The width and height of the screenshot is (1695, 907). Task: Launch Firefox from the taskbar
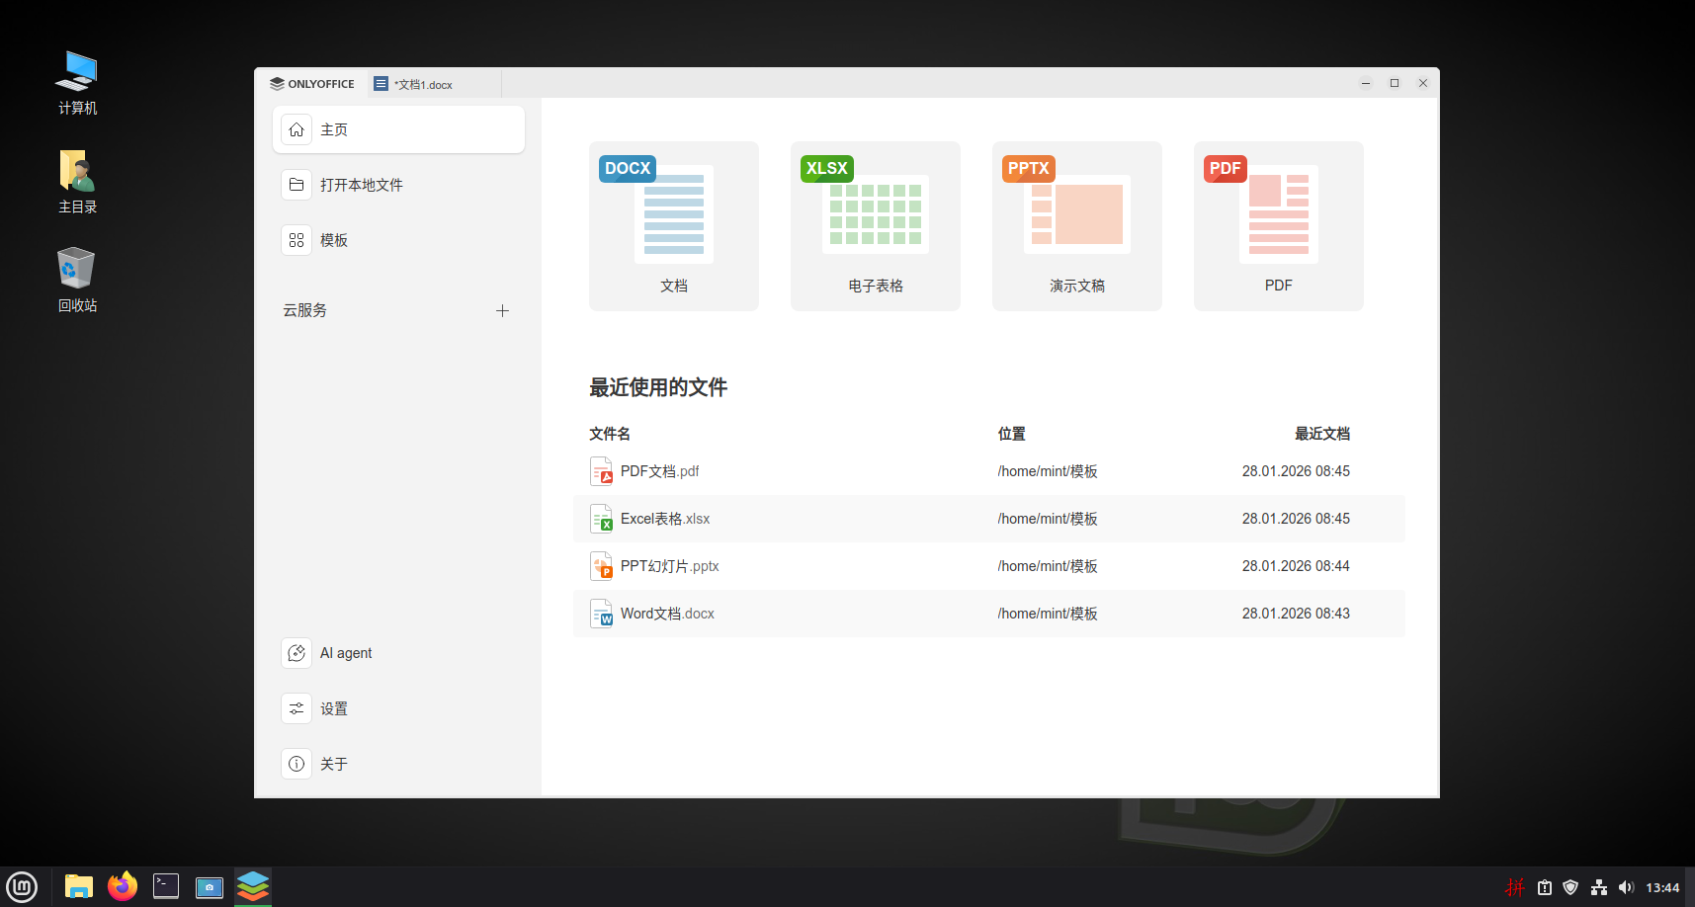coord(122,886)
